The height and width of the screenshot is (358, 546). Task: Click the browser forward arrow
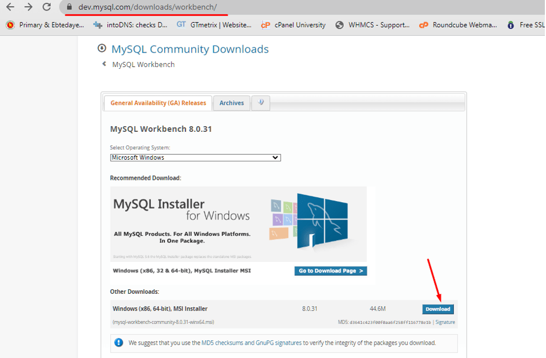28,7
